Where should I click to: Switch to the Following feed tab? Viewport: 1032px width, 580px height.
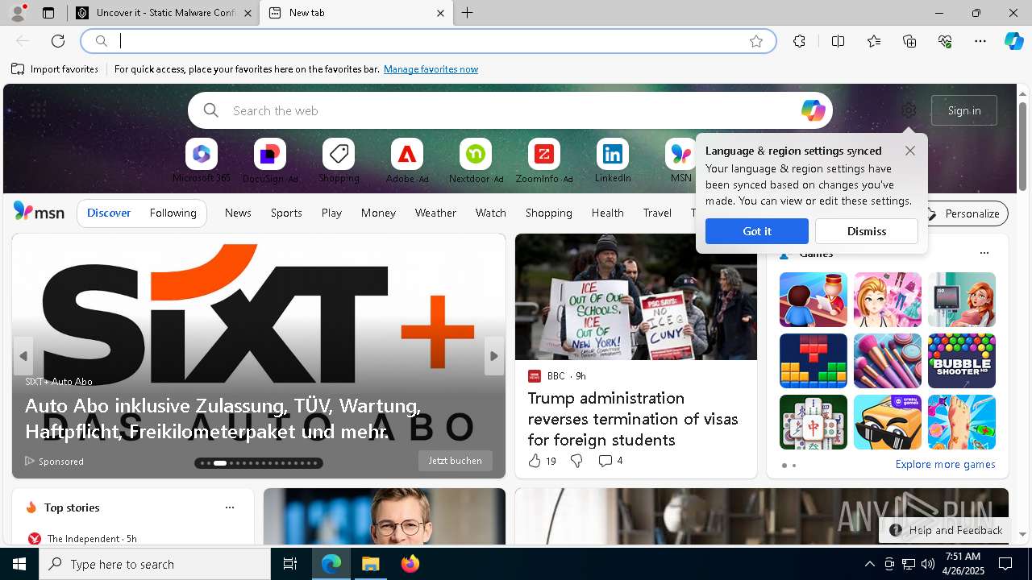pyautogui.click(x=173, y=213)
